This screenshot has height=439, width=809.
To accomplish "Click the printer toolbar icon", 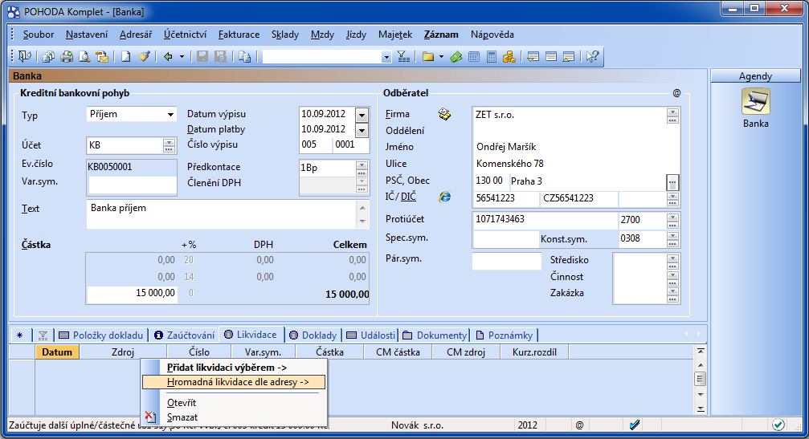I will 67,57.
